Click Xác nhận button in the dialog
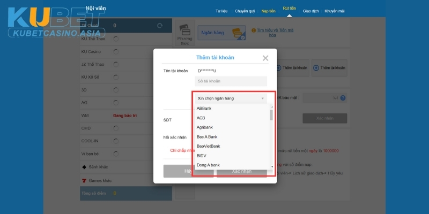 point(242,171)
